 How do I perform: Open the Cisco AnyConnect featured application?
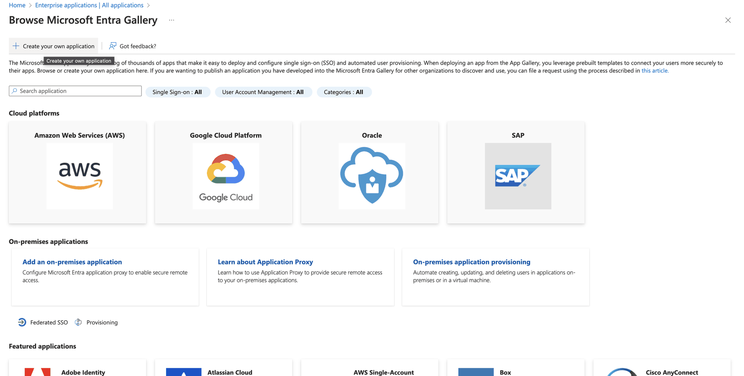662,368
